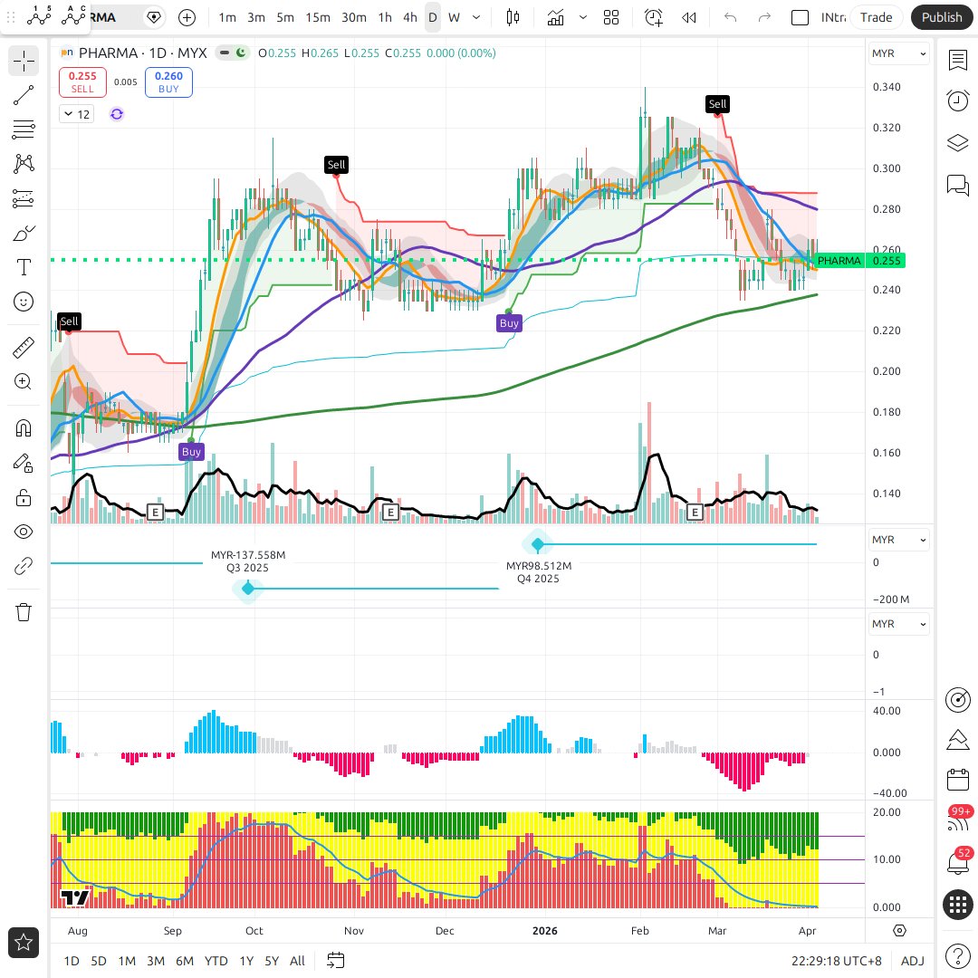The width and height of the screenshot is (978, 978).
Task: Expand the indicator legend showing 12
Action: 76,114
